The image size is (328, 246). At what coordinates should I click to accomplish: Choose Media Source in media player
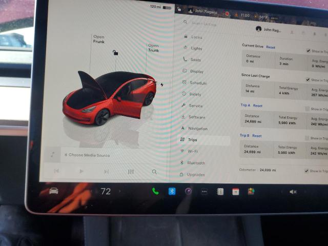[87, 155]
